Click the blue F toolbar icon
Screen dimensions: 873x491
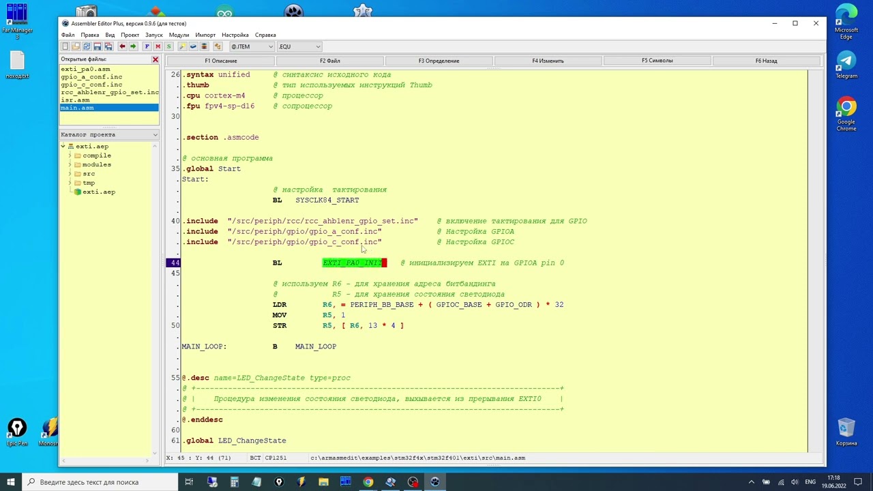click(147, 46)
